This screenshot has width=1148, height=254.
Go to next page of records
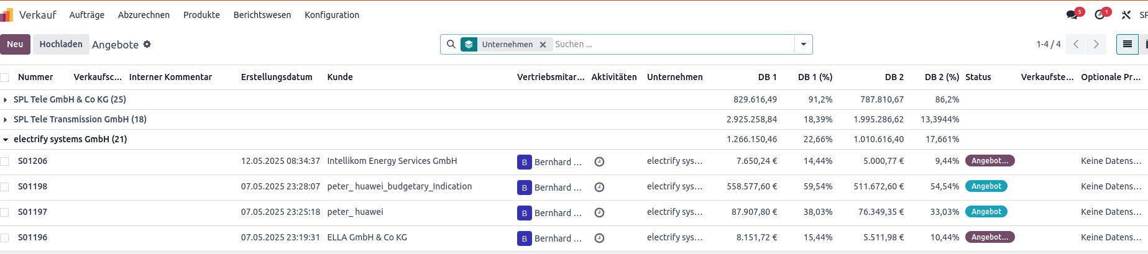1096,44
